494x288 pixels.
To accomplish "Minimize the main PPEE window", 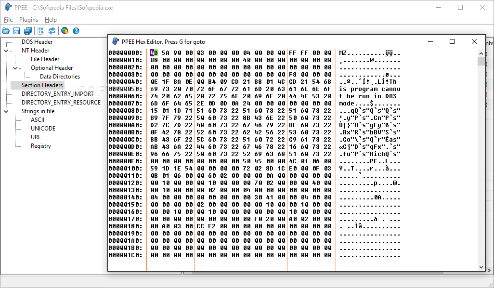I will 439,7.
